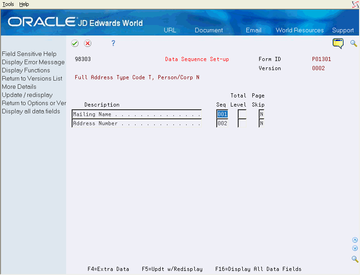Click the red X cancel icon

point(88,43)
